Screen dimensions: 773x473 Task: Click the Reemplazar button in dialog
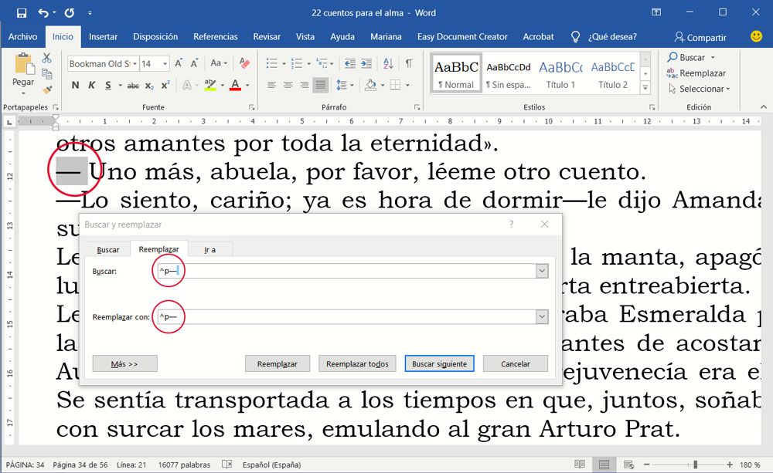pos(278,363)
